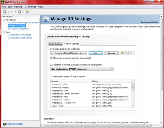
Task: Click settings list scroll-up arrow
Action: [x=133, y=81]
